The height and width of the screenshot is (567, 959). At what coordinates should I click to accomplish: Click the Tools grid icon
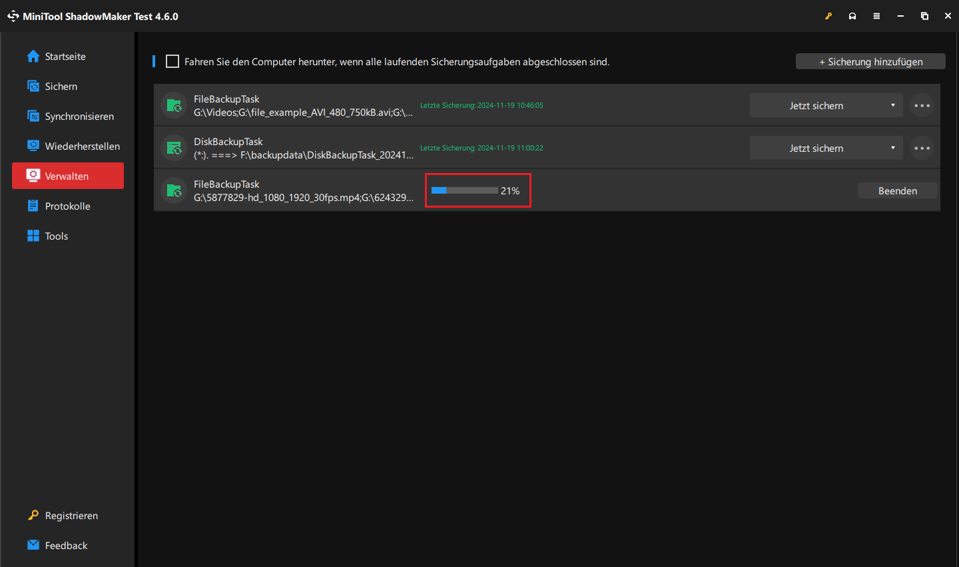[33, 236]
